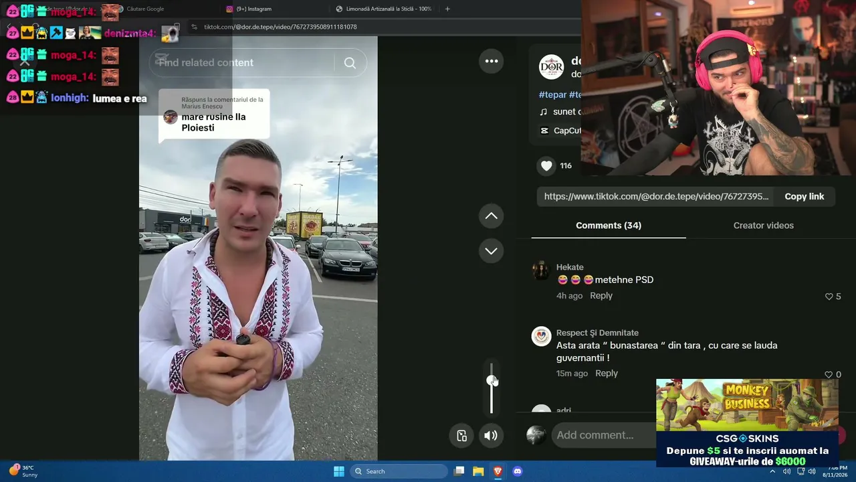This screenshot has width=856, height=482.
Task: Open the #tepar hashtag link
Action: (552, 95)
